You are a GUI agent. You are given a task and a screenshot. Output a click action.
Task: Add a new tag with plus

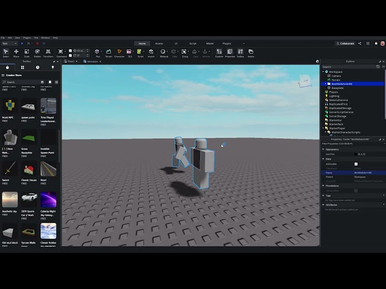coord(384,195)
